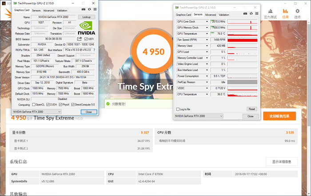The height and width of the screenshot is (196, 311).
Task: Toggle OpenCL checkbox
Action: tap(34, 104)
